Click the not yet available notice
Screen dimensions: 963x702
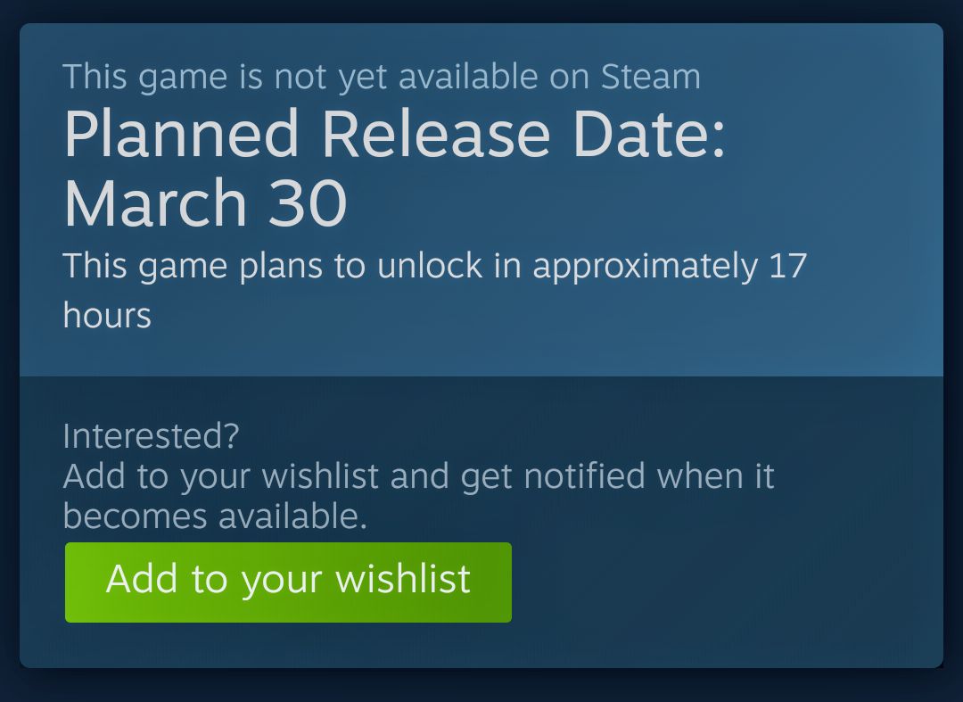point(381,77)
